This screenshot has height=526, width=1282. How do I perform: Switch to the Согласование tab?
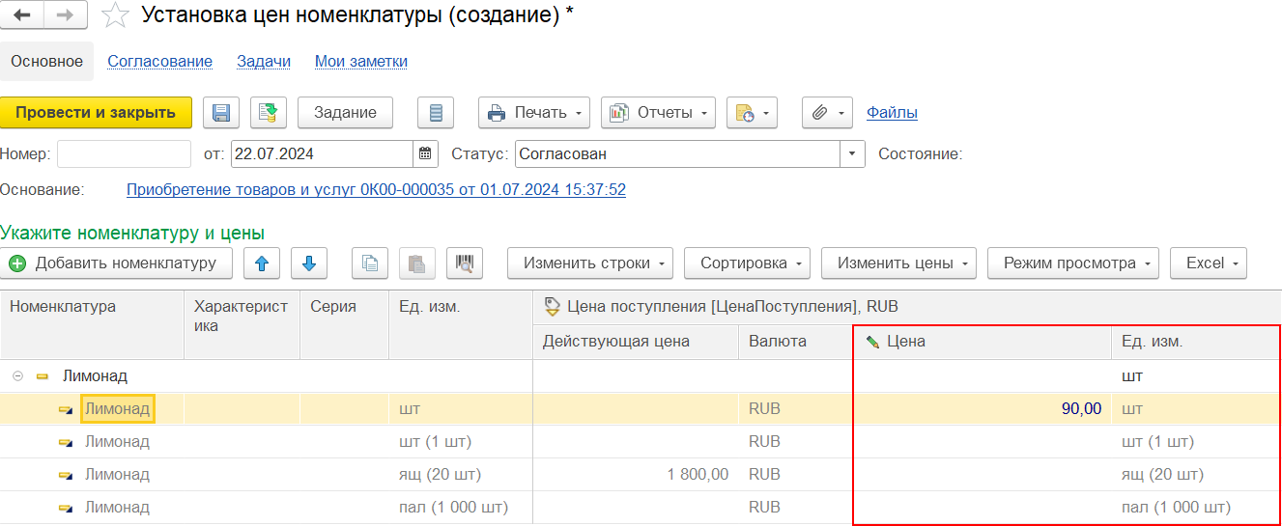(x=159, y=62)
